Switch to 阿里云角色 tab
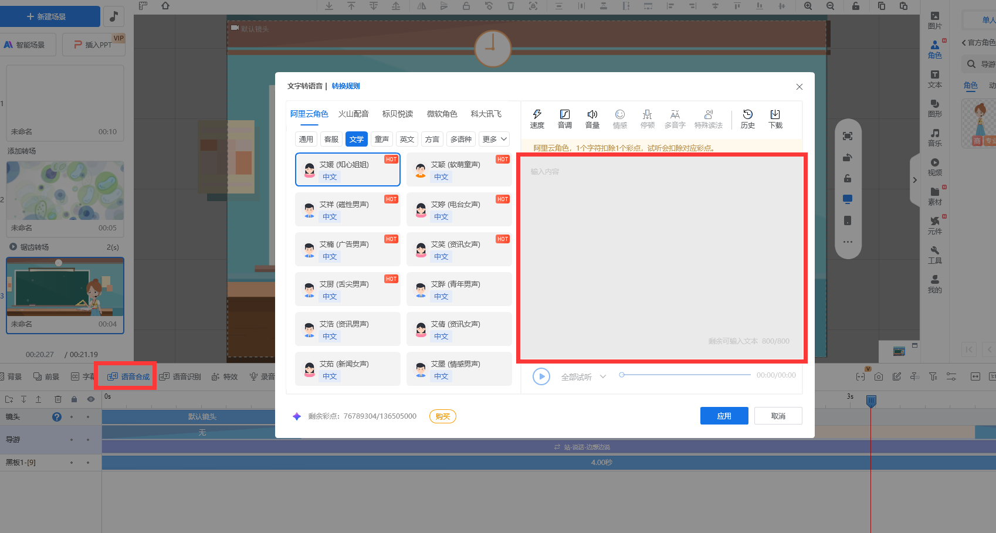The image size is (996, 533). click(x=309, y=114)
